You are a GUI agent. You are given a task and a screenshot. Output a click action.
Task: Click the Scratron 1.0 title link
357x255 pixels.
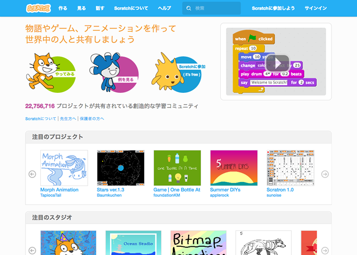coord(280,190)
